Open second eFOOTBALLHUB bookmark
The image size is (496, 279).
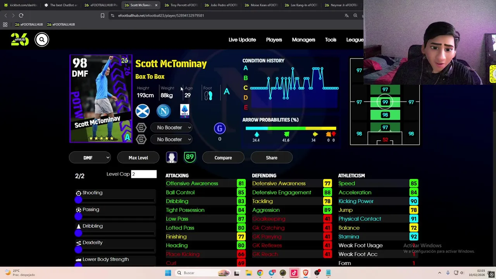(x=61, y=24)
